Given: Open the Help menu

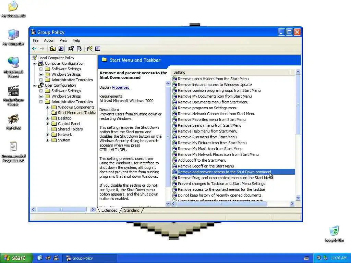Looking at the screenshot, I should click(x=76, y=40).
